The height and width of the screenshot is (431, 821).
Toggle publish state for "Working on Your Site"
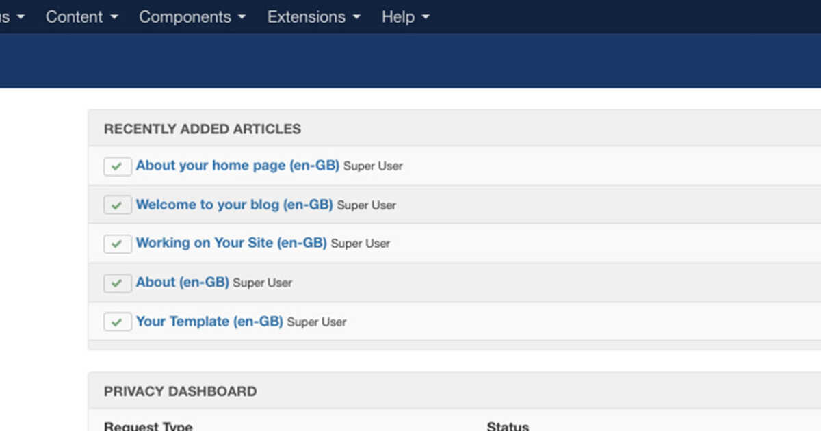(117, 244)
